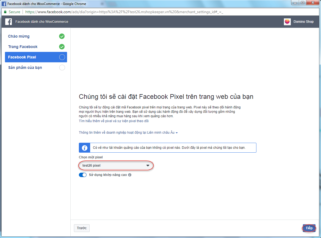
Task: Close the Chrome window
Action: point(313,3)
